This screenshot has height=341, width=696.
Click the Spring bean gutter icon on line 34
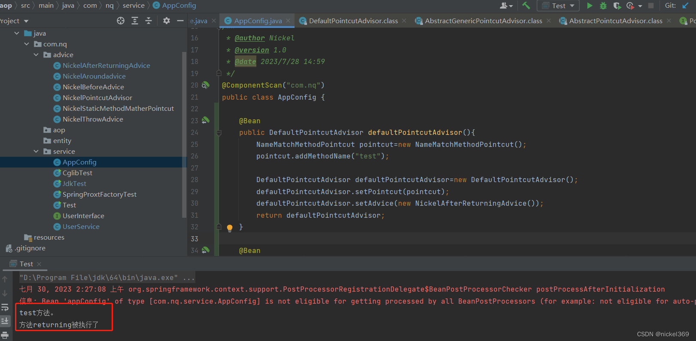(x=206, y=250)
